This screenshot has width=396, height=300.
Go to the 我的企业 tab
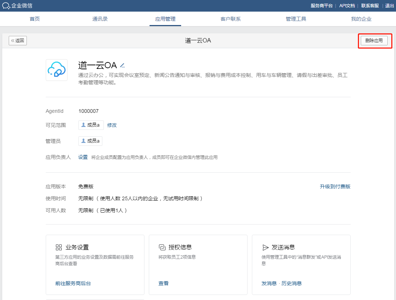tap(361, 19)
